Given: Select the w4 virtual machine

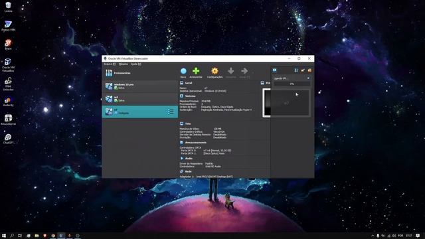Looking at the screenshot, I should [x=140, y=99].
